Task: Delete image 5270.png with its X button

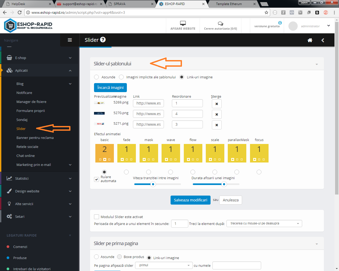Action: click(x=217, y=114)
